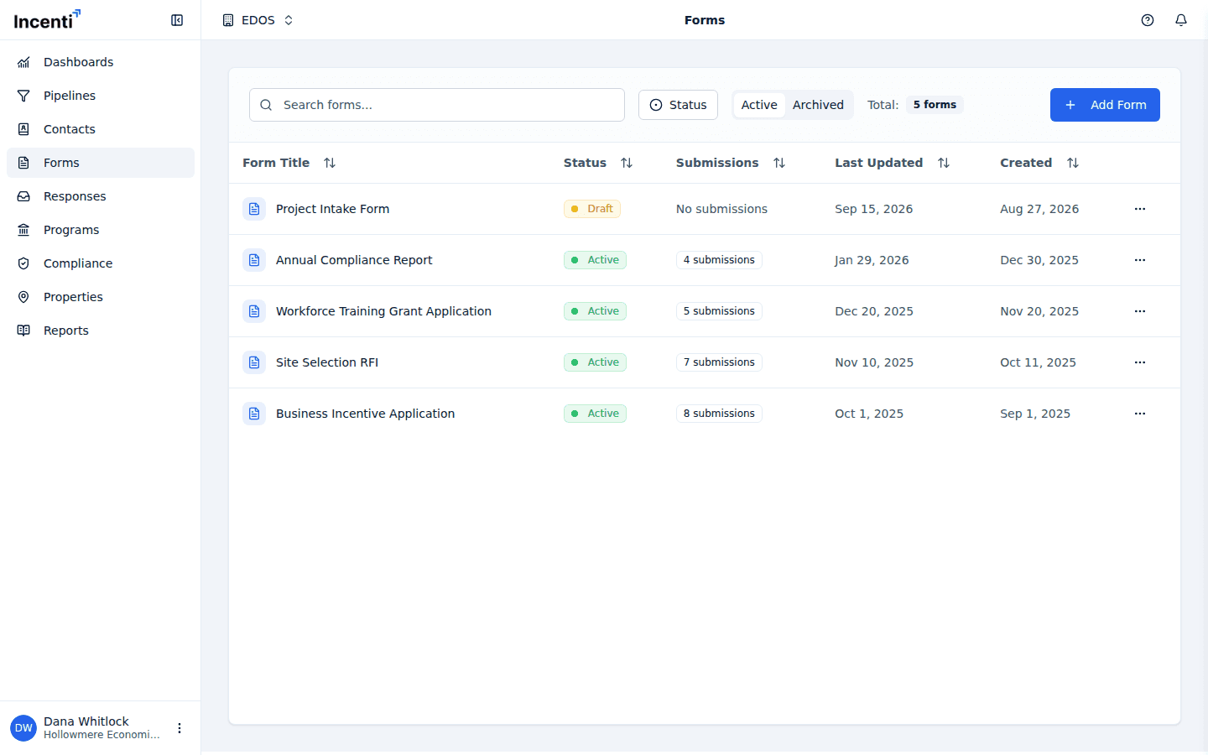1208x755 pixels.
Task: Open Site Selection RFI form
Action: [x=327, y=362]
